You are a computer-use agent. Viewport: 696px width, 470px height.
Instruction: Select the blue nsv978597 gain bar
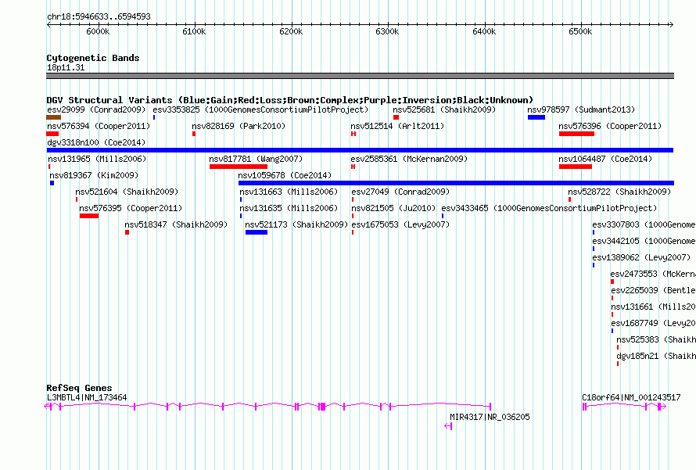click(536, 117)
